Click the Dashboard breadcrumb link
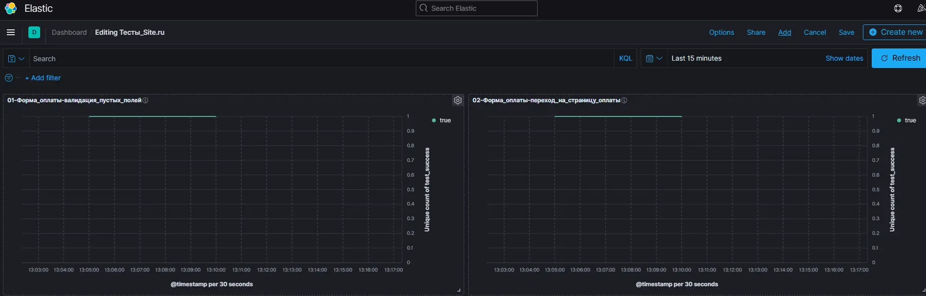Image resolution: width=926 pixels, height=296 pixels. (x=69, y=32)
